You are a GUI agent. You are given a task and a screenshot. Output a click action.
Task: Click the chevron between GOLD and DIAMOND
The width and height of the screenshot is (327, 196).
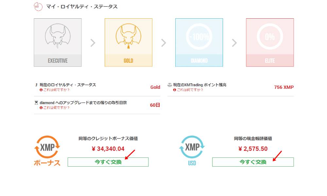tap(163, 42)
